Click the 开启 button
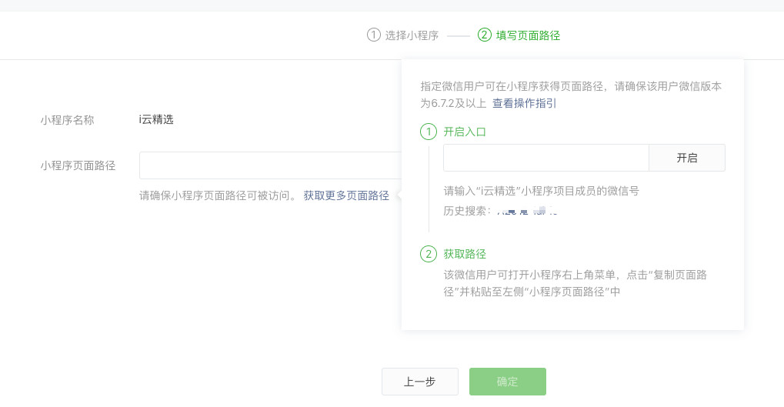 (687, 158)
